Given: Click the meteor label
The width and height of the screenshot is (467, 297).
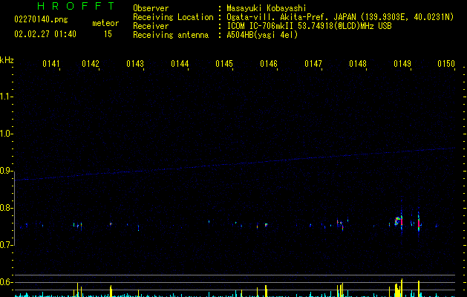Looking at the screenshot, I should click(105, 23).
